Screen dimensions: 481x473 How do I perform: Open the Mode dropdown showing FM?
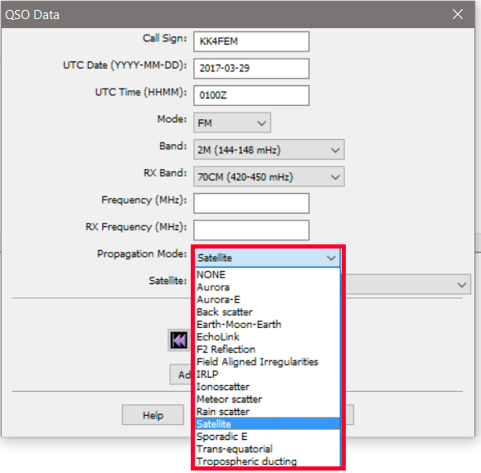click(x=232, y=123)
